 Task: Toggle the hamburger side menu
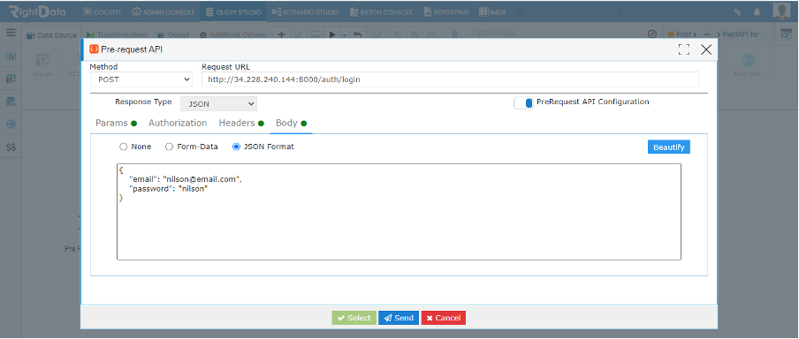click(x=11, y=33)
